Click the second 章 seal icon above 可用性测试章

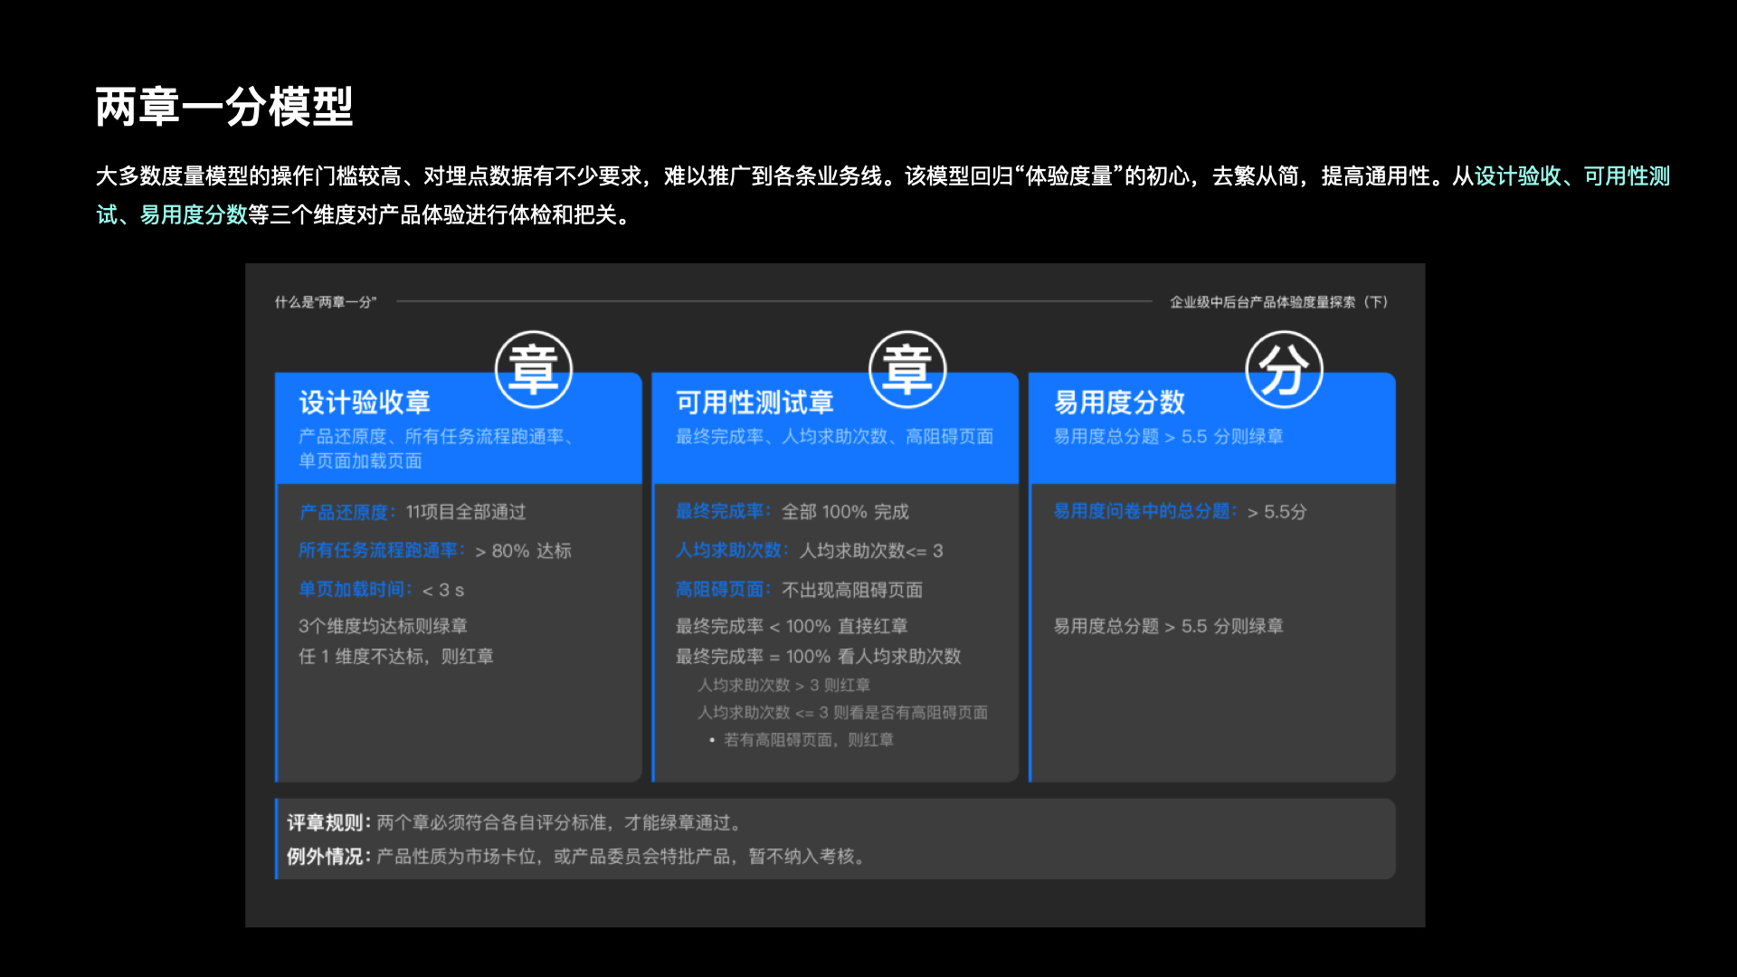click(x=908, y=368)
